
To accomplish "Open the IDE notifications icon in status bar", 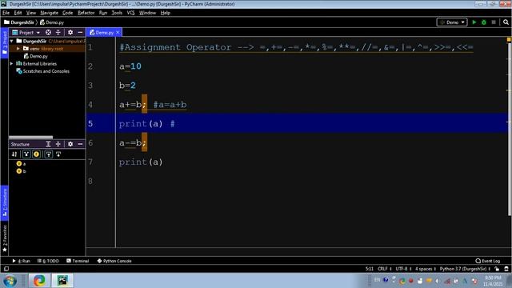I will point(506,269).
